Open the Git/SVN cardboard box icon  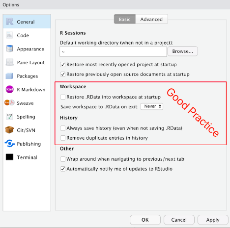pos(9,130)
